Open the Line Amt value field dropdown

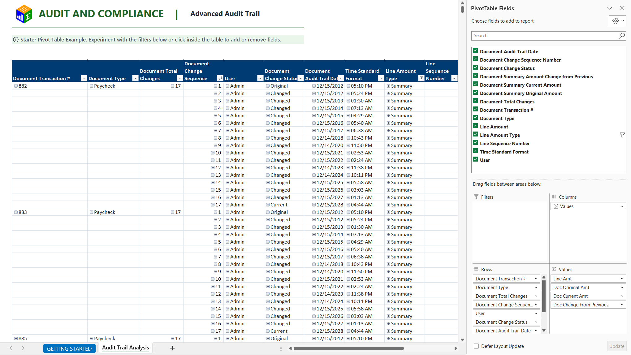tap(622, 279)
